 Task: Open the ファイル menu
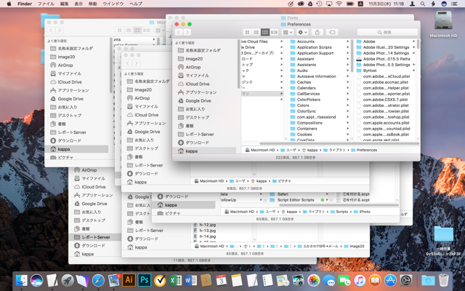46,4
